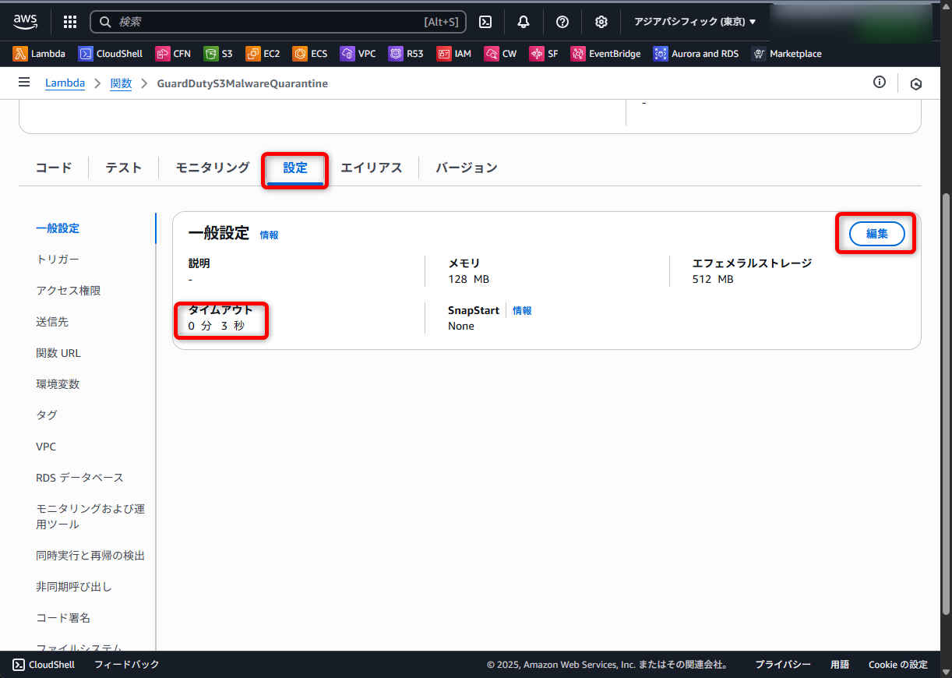Select 環境変数 in the left sidebar
This screenshot has height=678, width=952.
point(58,384)
